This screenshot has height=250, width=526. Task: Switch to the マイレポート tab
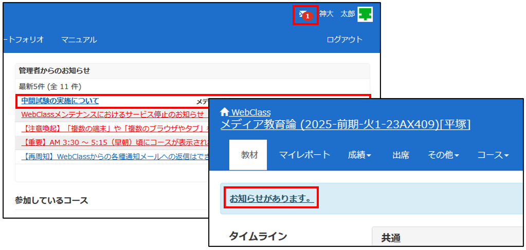(x=304, y=155)
